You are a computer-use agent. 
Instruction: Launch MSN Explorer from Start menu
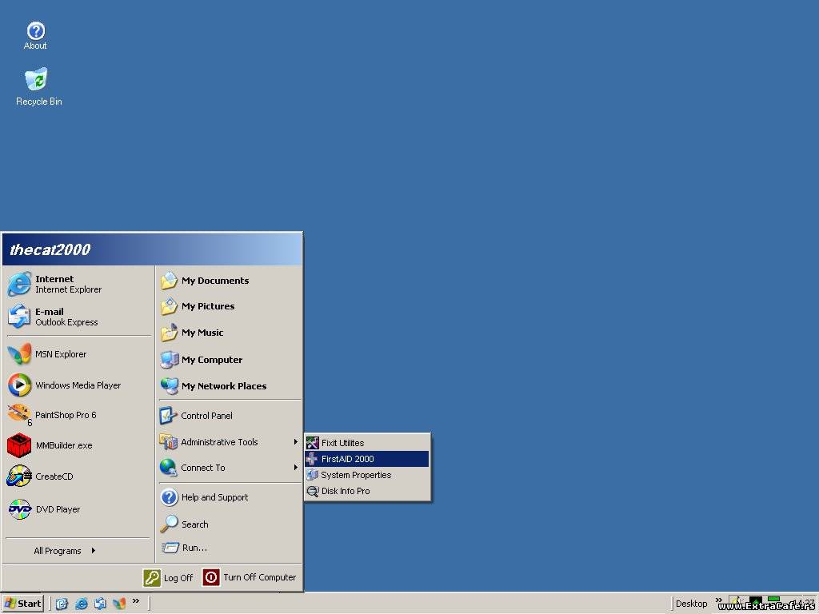pyautogui.click(x=60, y=354)
